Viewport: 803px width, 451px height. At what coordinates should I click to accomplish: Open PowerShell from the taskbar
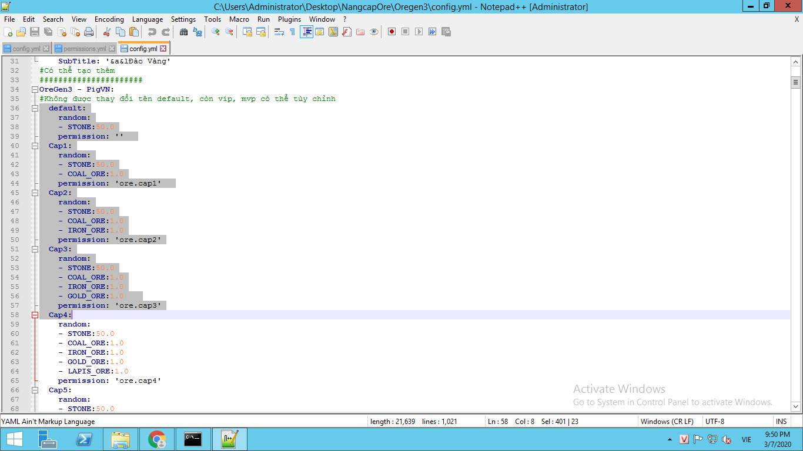point(84,439)
